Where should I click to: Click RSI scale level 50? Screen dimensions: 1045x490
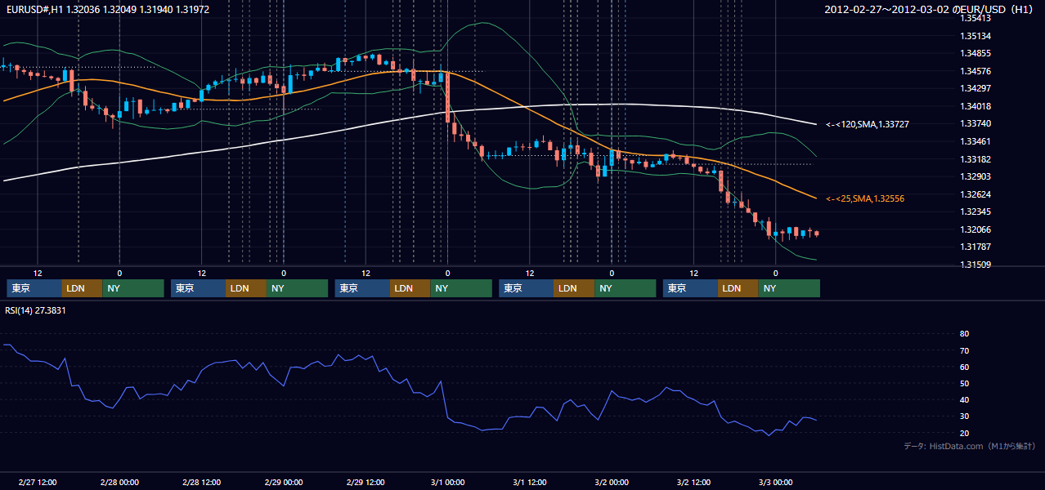point(964,383)
